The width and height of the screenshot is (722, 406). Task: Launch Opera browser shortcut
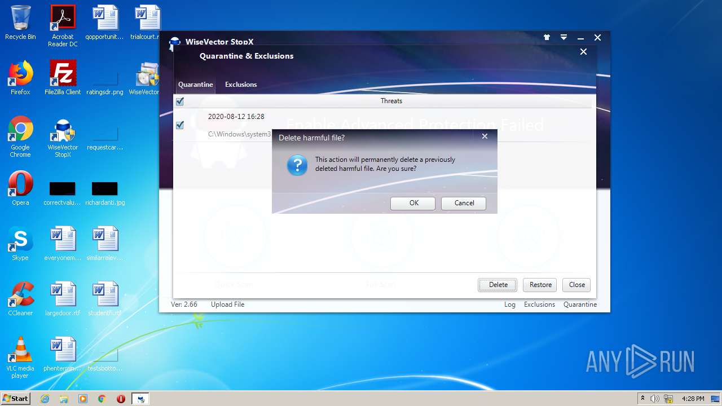pos(20,188)
